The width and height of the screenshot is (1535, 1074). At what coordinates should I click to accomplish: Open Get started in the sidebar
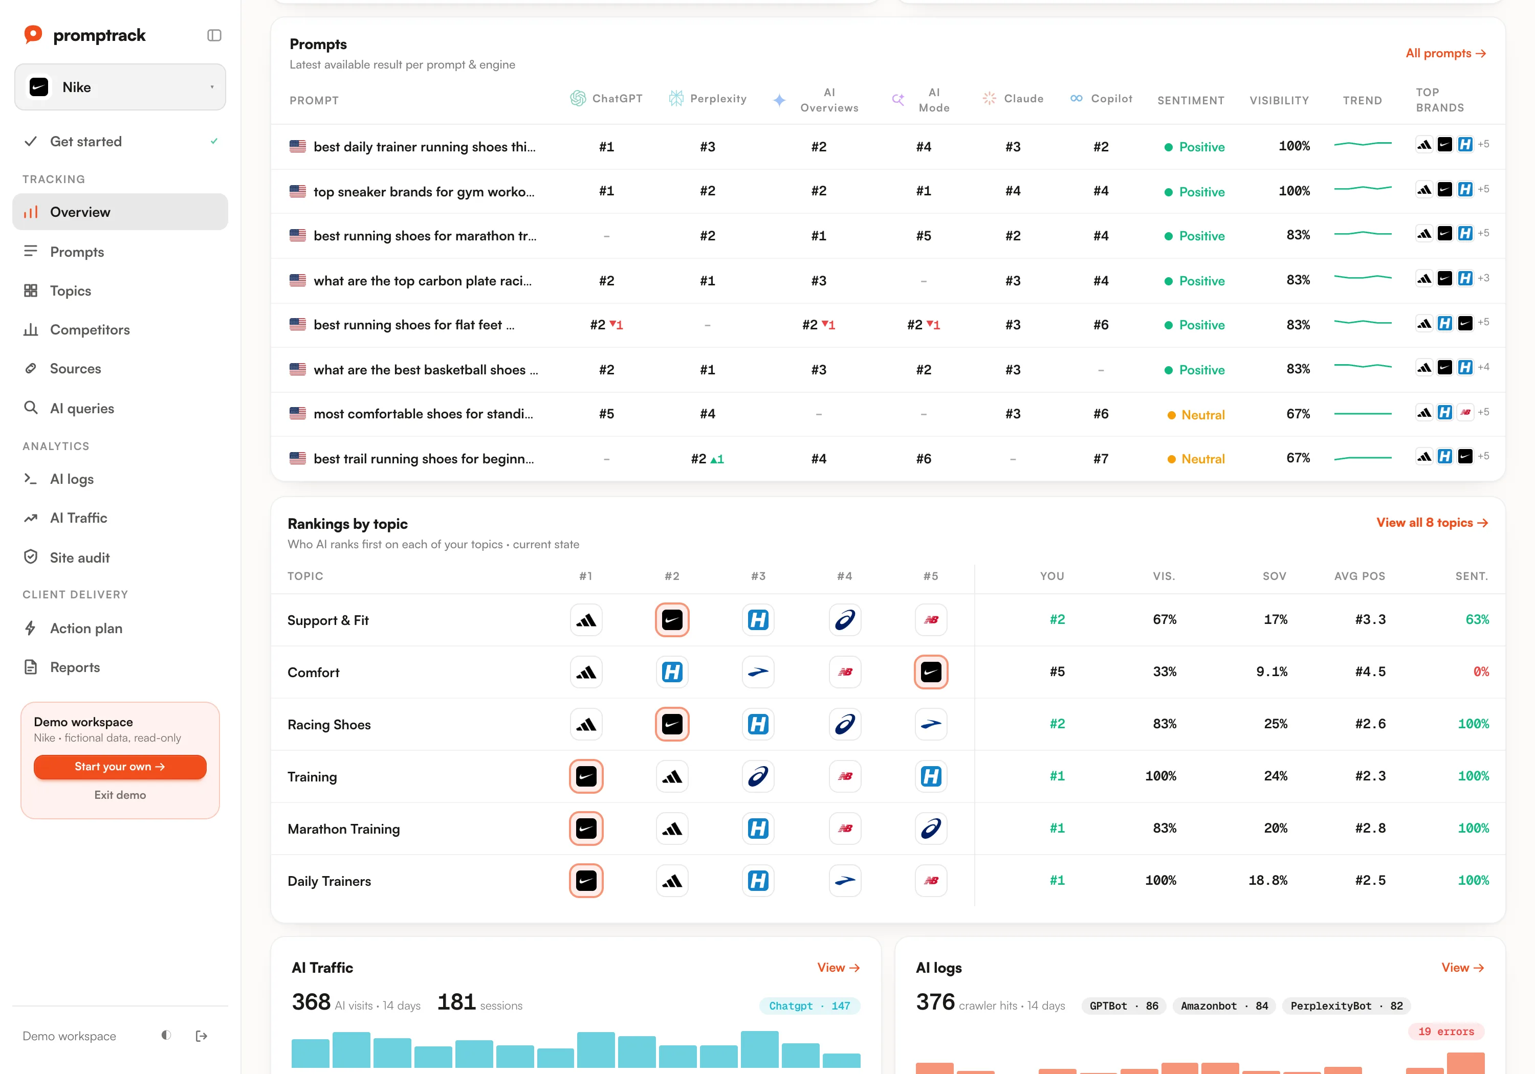(x=120, y=142)
